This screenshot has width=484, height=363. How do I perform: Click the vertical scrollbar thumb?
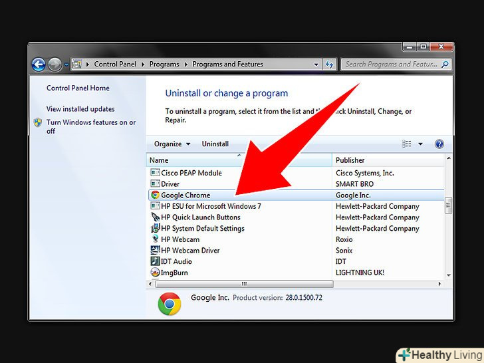(449, 205)
